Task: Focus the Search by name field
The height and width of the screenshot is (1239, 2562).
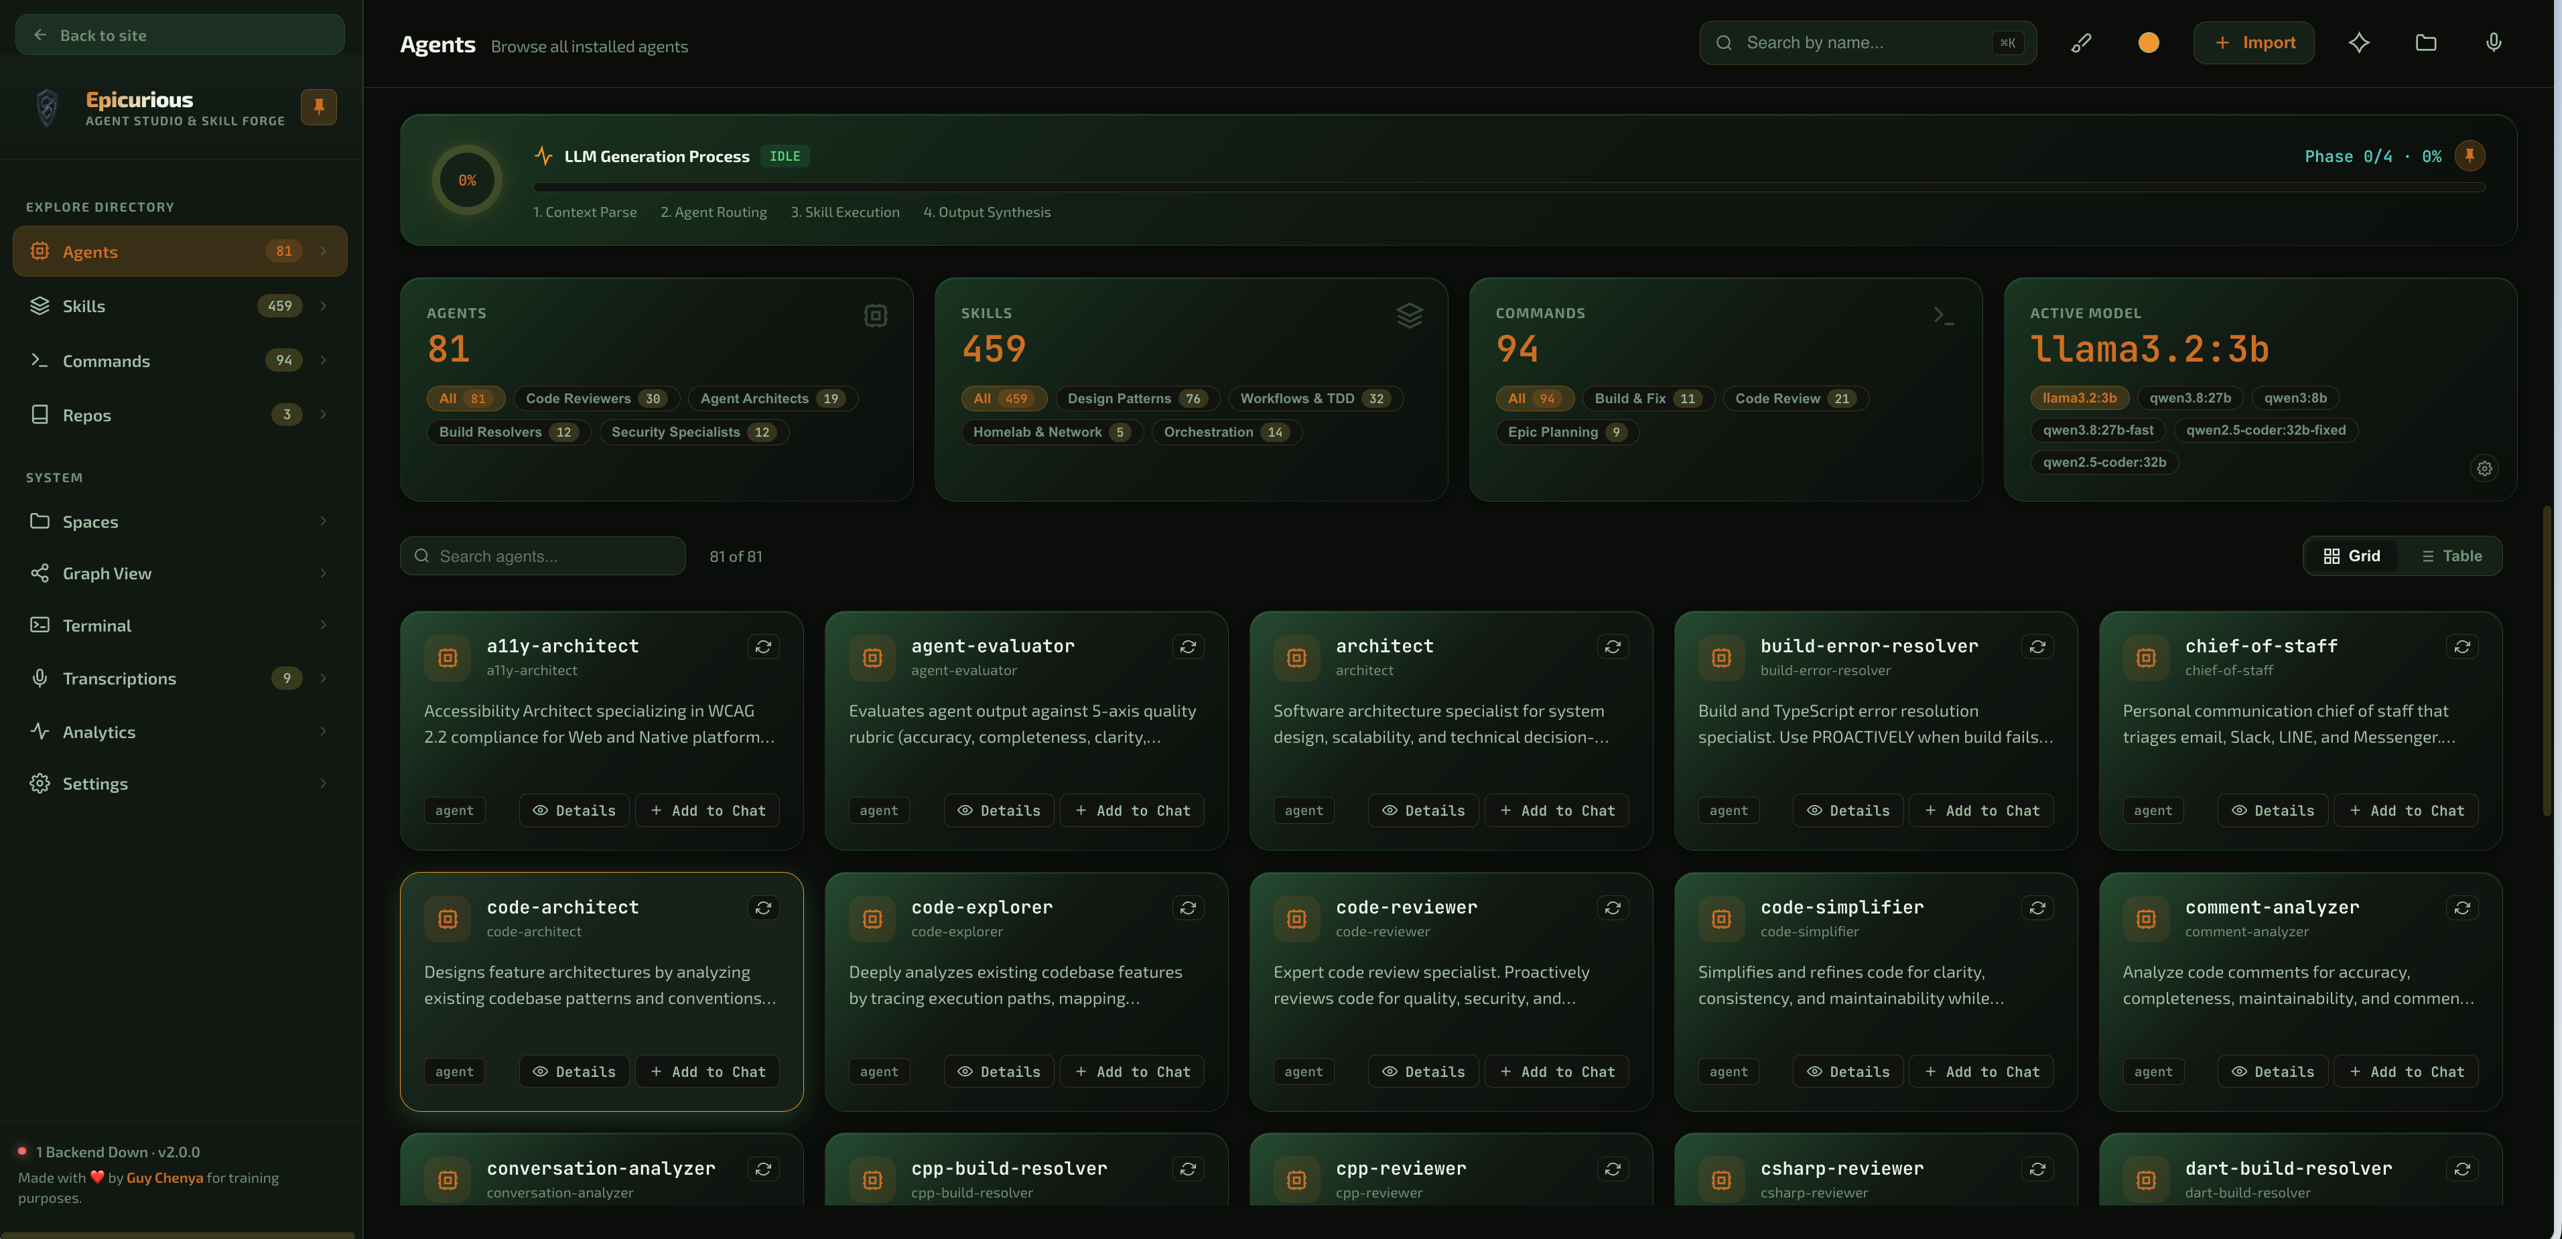Action: click(1868, 43)
